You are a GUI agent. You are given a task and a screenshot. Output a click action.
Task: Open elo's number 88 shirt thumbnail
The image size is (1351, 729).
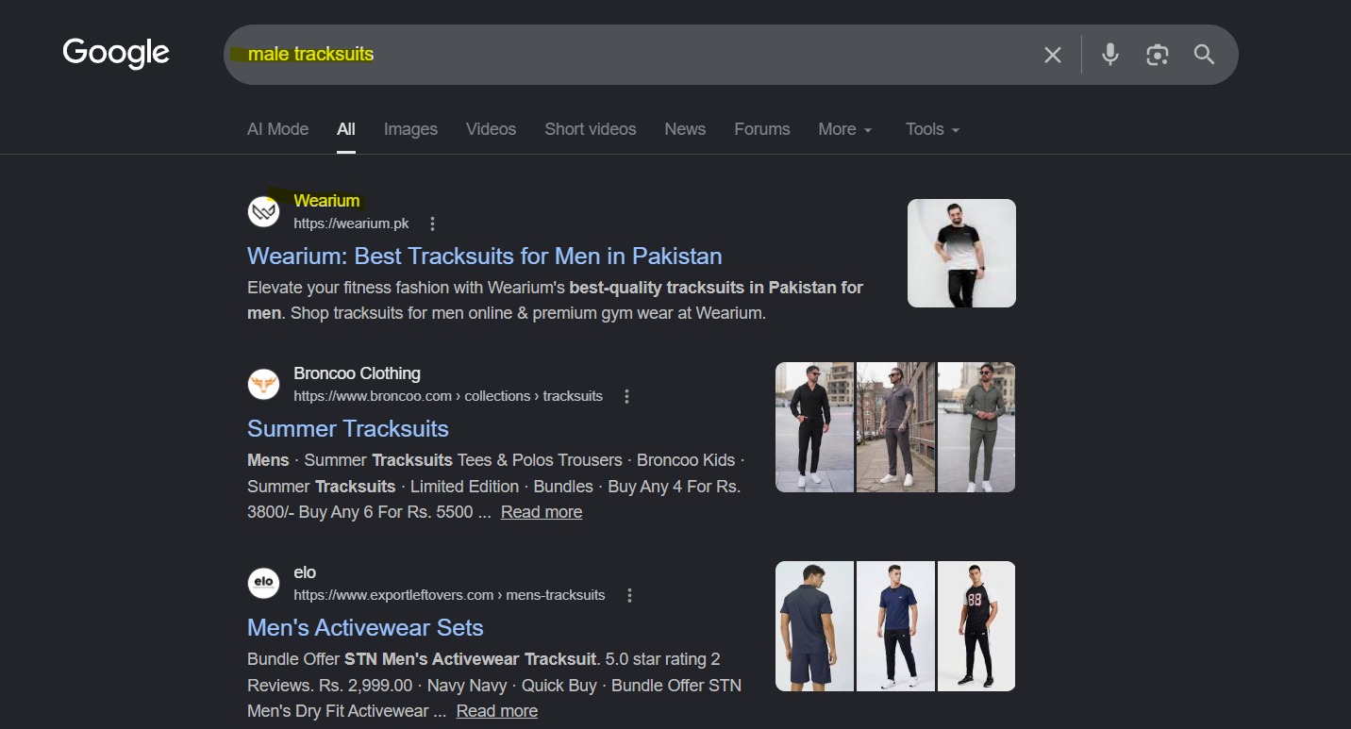tap(976, 626)
